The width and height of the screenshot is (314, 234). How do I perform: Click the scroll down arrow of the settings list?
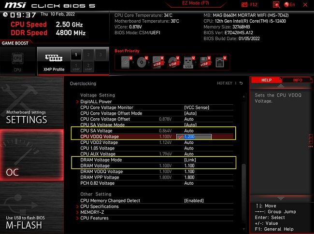point(243,229)
